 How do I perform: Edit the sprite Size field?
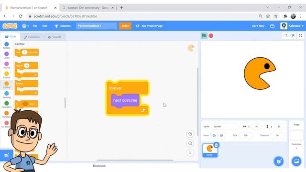point(245,136)
